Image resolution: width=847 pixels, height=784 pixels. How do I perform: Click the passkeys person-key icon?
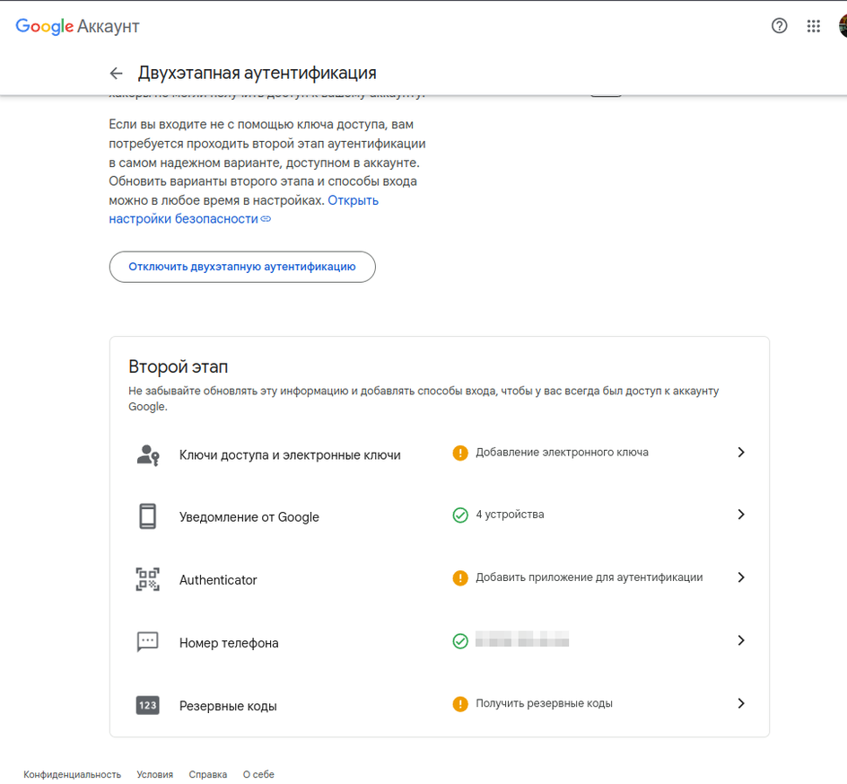coord(147,455)
